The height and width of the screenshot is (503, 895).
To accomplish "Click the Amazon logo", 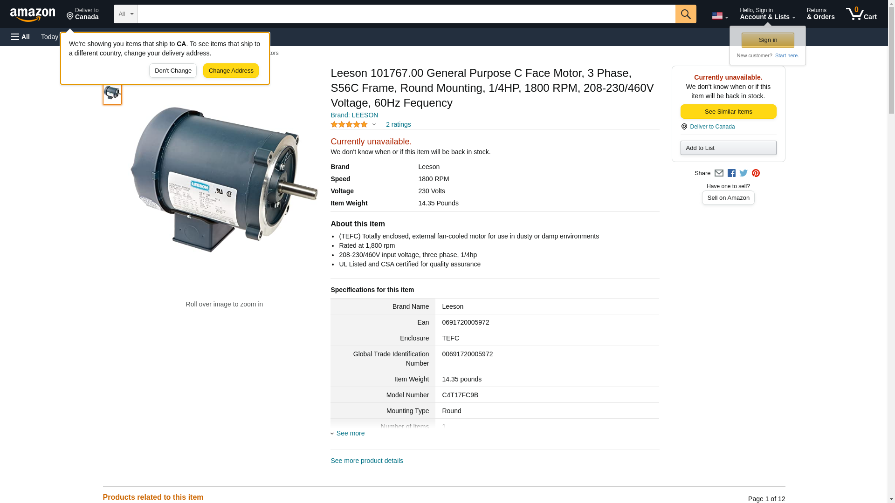I will (x=33, y=14).
